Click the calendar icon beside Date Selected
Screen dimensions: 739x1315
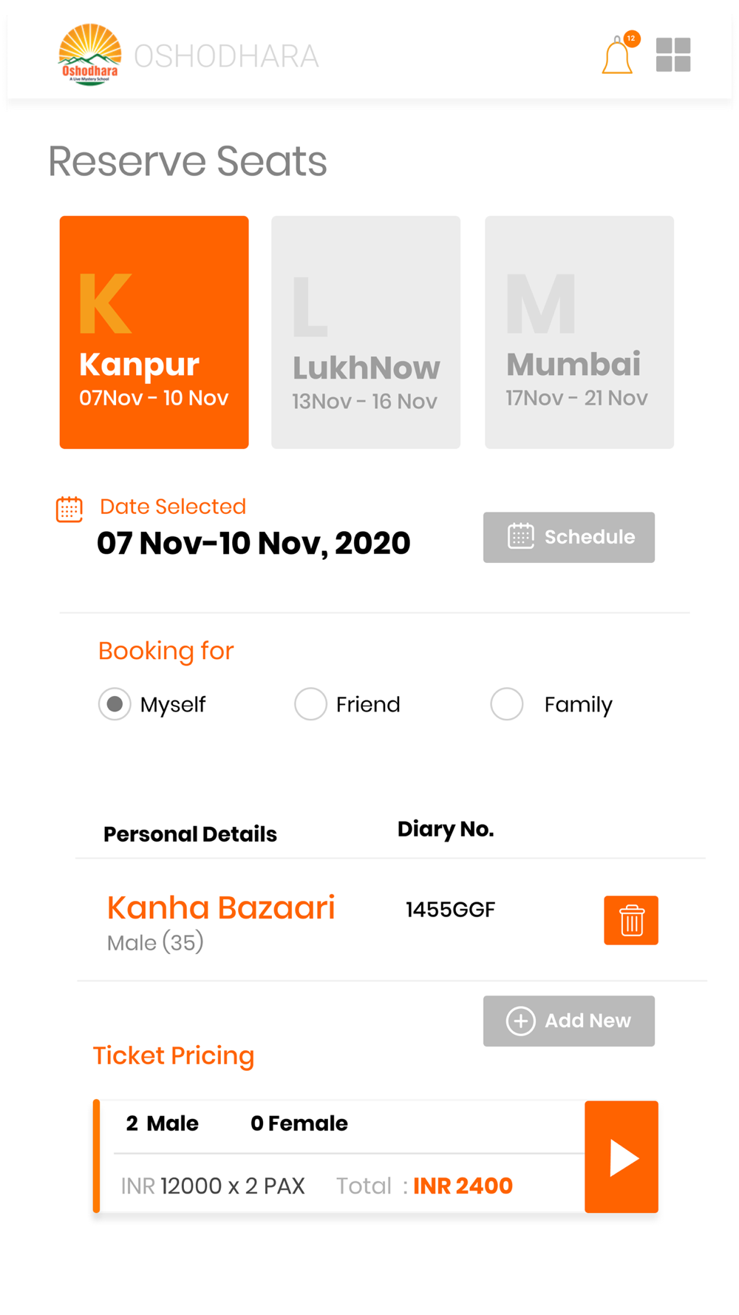pyautogui.click(x=69, y=509)
